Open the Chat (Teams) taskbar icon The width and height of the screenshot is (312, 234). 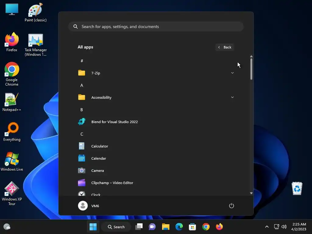[x=152, y=227]
